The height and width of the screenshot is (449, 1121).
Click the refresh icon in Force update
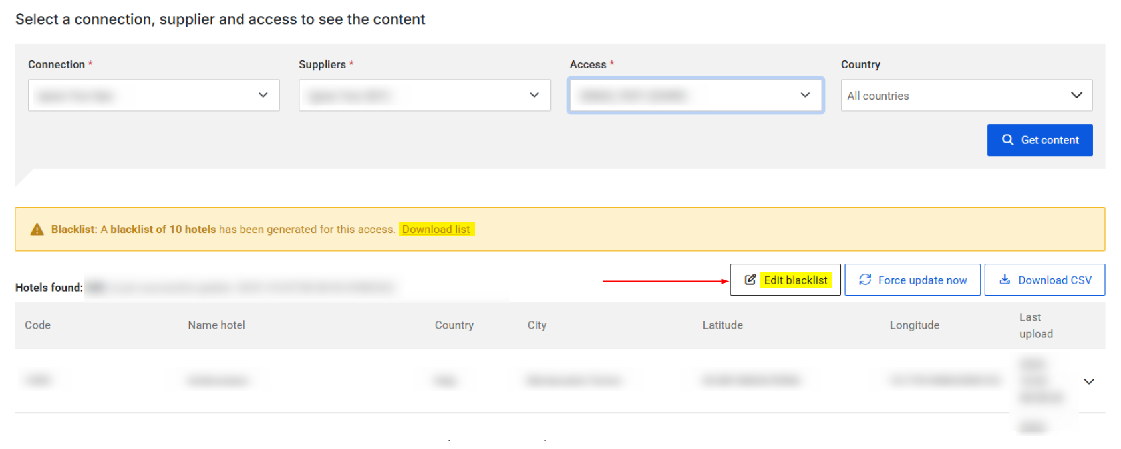coord(864,280)
